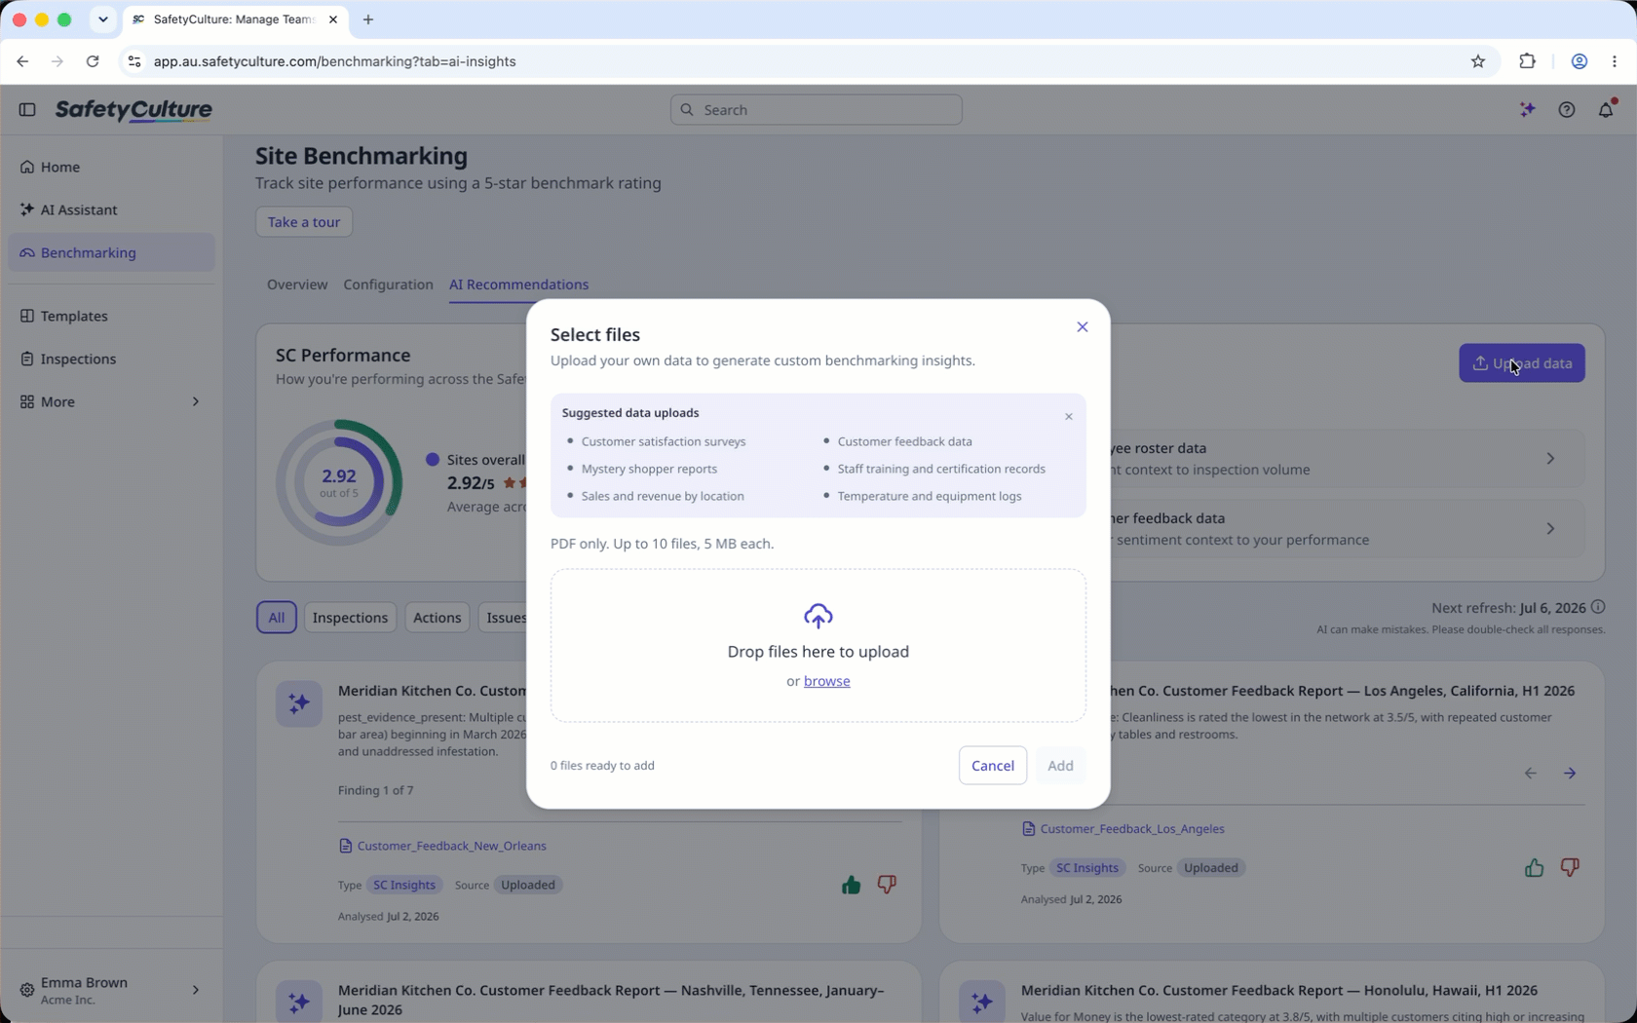Switch to the Configuration tab
Image resolution: width=1637 pixels, height=1023 pixels.
coord(388,284)
